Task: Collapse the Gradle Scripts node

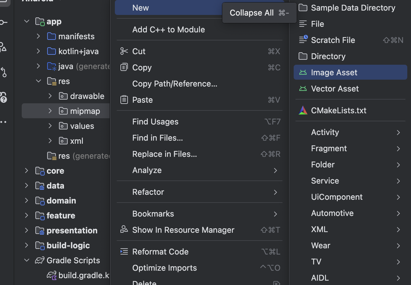Action: [x=27, y=260]
